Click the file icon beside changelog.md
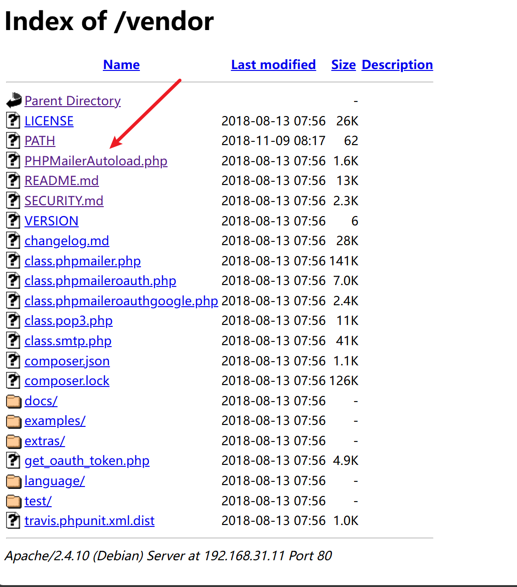 [x=14, y=240]
